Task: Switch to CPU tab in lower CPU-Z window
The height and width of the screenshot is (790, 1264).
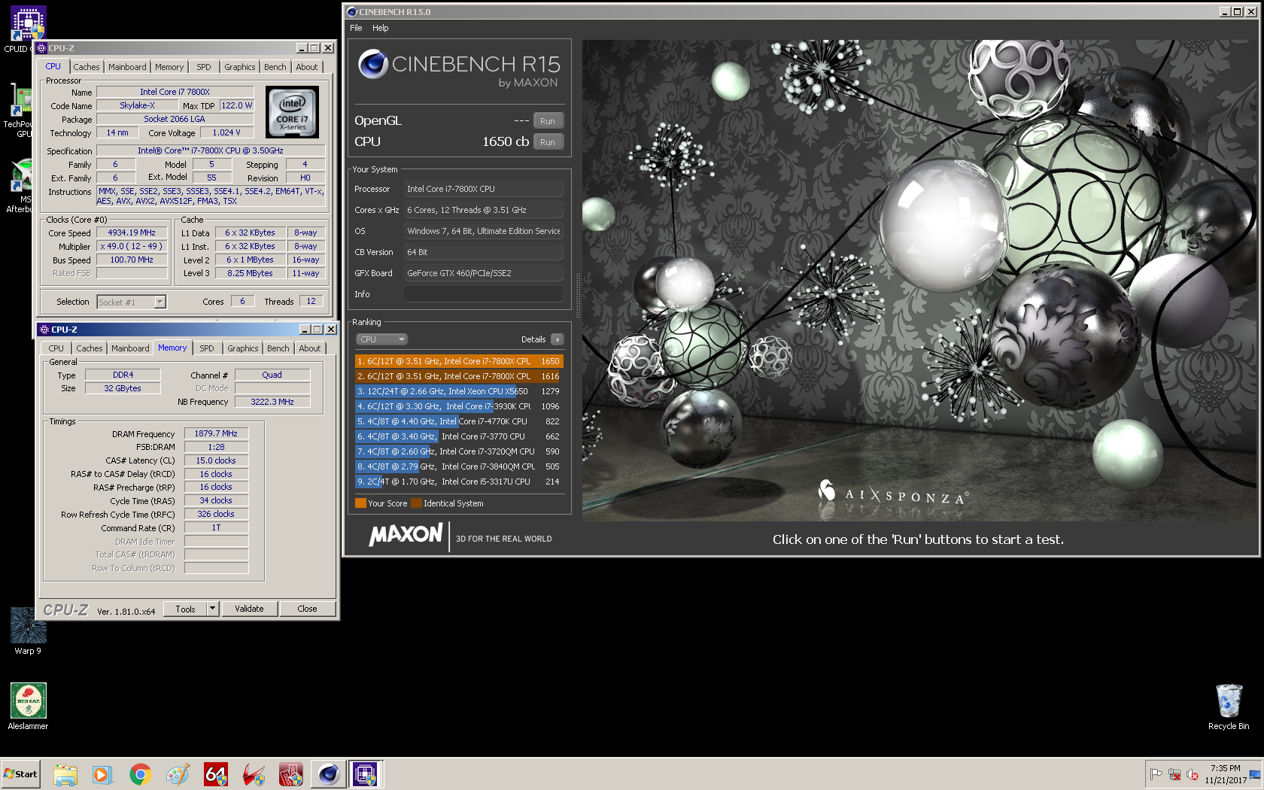Action: 56,348
